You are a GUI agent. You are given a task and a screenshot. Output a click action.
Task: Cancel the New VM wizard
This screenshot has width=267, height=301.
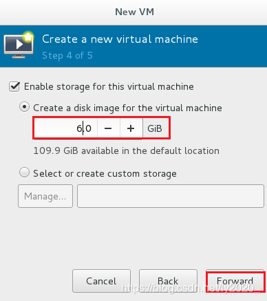(101, 281)
